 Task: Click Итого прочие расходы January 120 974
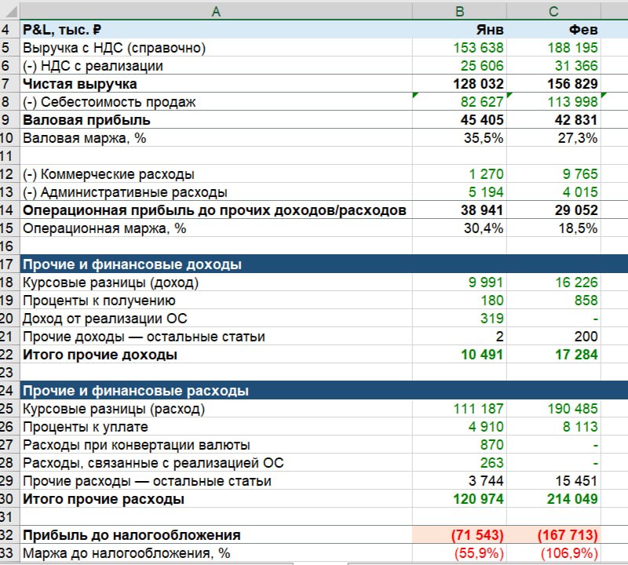click(x=459, y=499)
